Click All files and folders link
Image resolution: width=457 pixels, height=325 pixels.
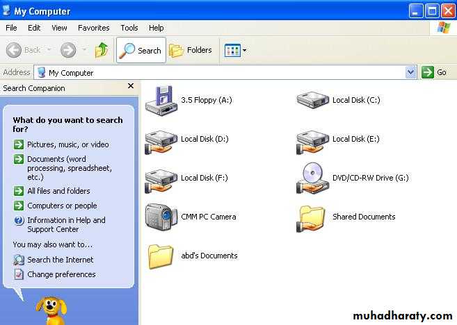click(58, 191)
